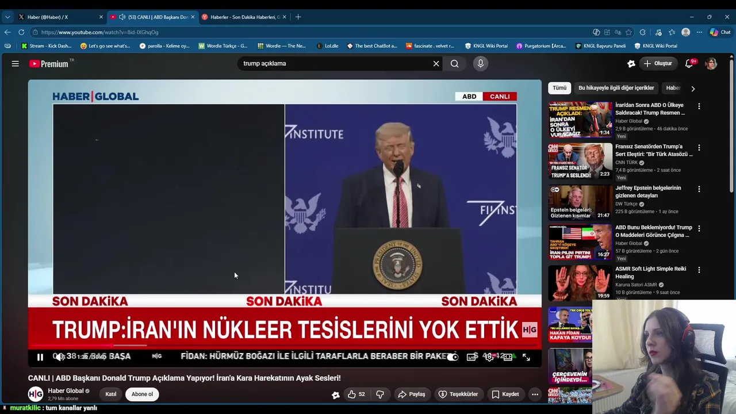Open the 'Stream - Kick Dash...' bookmark
The width and height of the screenshot is (736, 414).
[x=47, y=46]
